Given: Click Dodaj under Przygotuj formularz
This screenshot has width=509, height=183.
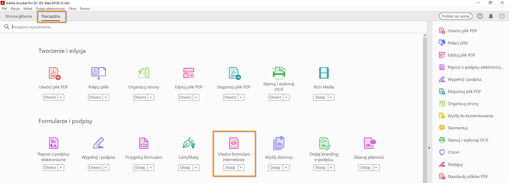Looking at the screenshot, I should tap(140, 168).
